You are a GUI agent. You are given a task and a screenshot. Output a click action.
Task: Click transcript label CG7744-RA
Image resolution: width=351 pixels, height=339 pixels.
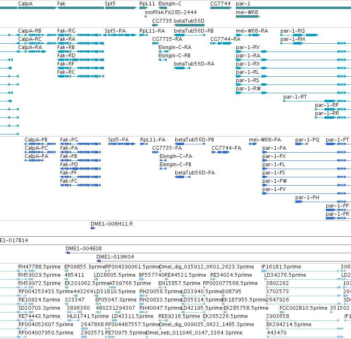pyautogui.click(x=226, y=39)
